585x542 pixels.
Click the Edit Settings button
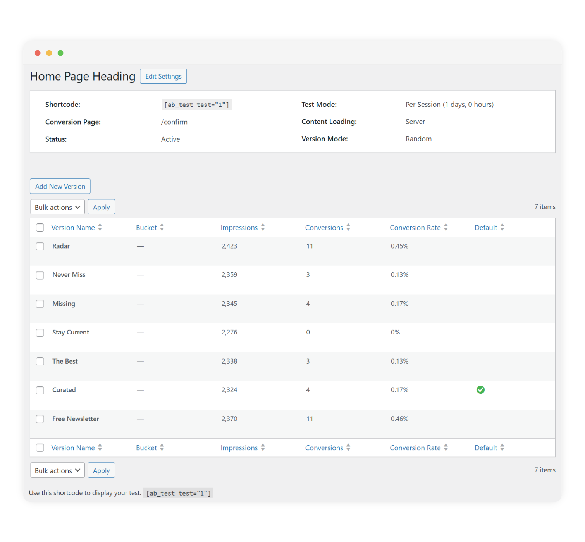(163, 76)
